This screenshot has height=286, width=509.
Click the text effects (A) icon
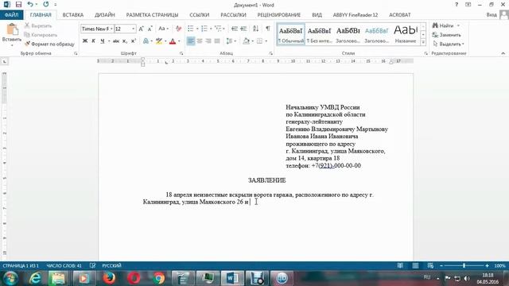click(x=146, y=41)
